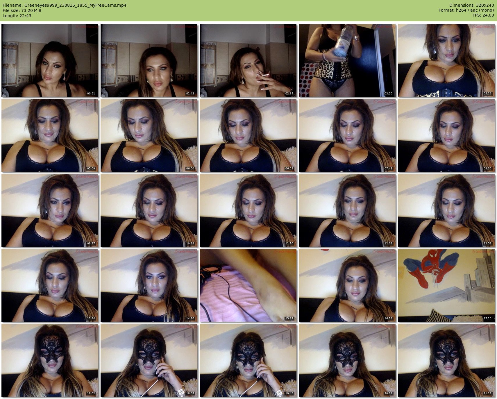Click the "Format: h264 / aac (mono)" text
Screen dimensions: 497x399
click(466, 10)
